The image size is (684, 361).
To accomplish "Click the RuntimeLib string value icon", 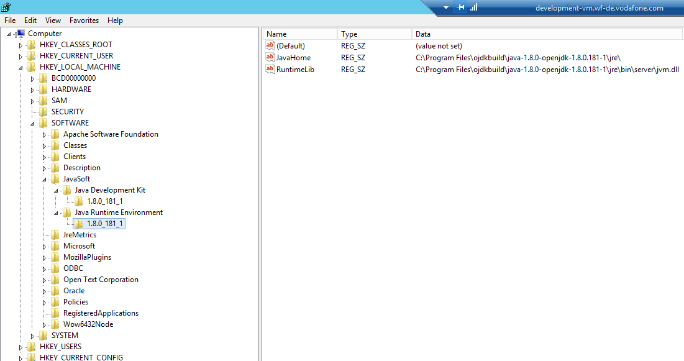I will (270, 69).
